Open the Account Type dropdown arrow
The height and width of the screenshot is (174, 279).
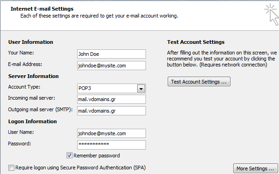(x=141, y=89)
